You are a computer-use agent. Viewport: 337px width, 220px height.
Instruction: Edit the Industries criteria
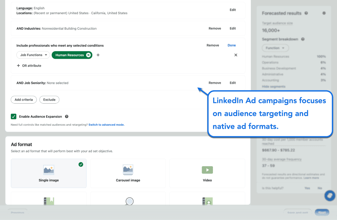[x=233, y=28]
